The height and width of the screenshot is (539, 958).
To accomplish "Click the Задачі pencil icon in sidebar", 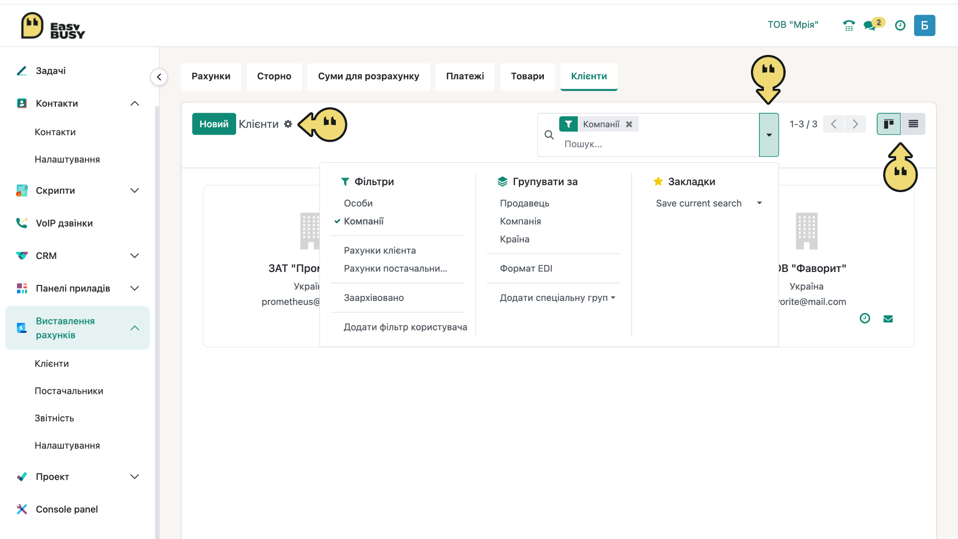I will point(22,71).
